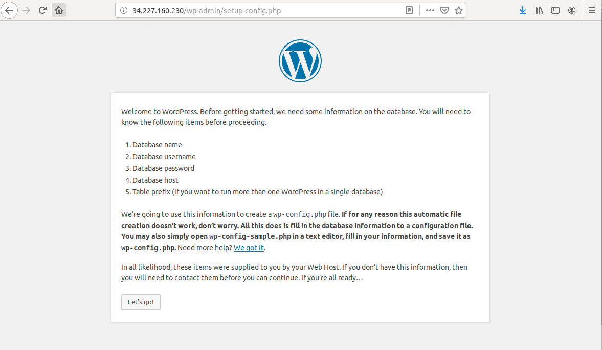Open the 'We got it' help link

(249, 248)
